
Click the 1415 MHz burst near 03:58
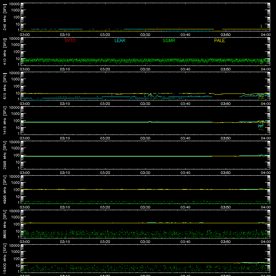[261, 125]
